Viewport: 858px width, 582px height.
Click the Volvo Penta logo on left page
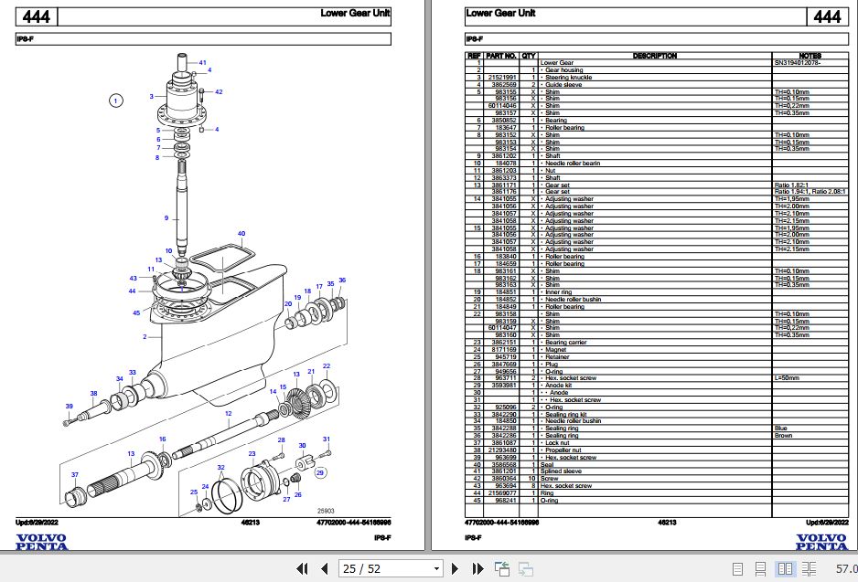(x=43, y=541)
